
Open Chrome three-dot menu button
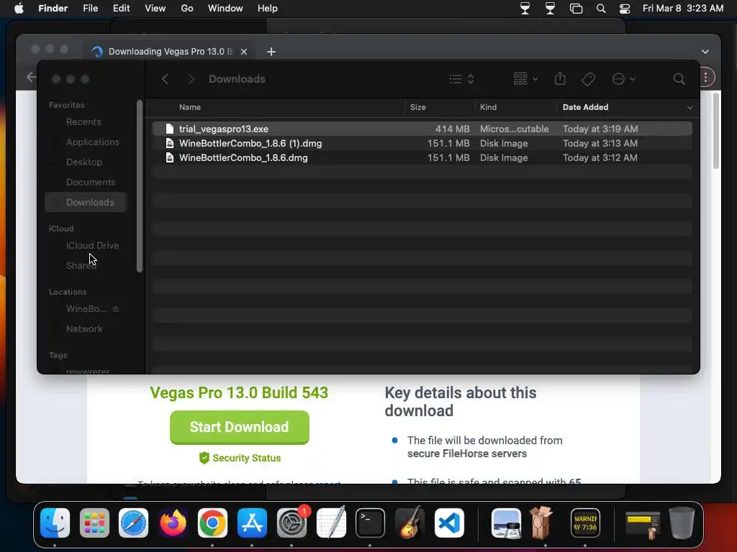[705, 78]
